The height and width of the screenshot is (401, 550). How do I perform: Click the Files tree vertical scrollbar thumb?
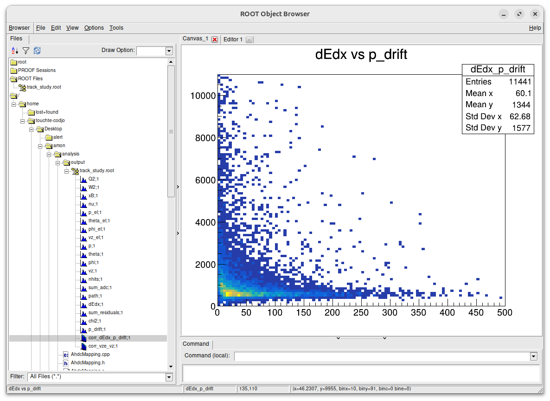[171, 132]
